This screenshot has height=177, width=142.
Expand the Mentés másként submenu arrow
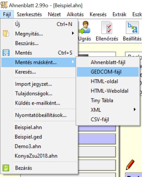click(73, 62)
